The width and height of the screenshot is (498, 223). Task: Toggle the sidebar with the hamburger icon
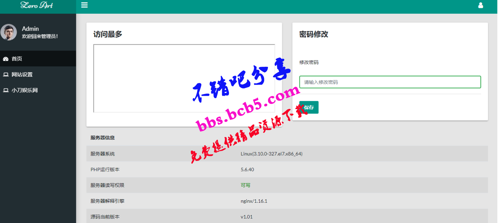pyautogui.click(x=84, y=5)
